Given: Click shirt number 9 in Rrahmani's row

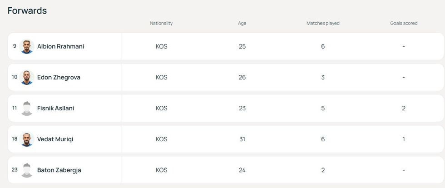Looking at the screenshot, I should (15, 46).
